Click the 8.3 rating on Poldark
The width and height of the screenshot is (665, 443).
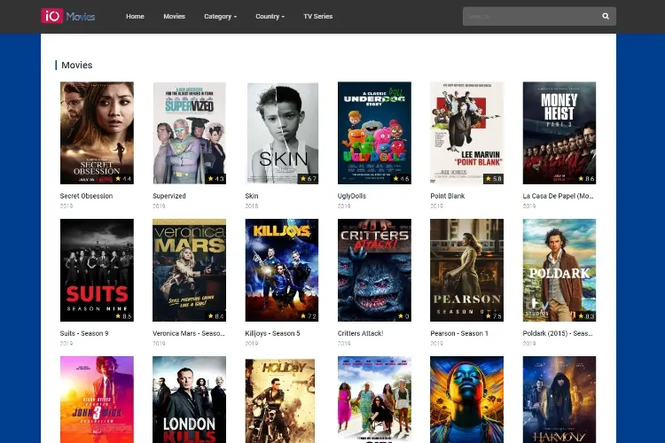pyautogui.click(x=586, y=316)
